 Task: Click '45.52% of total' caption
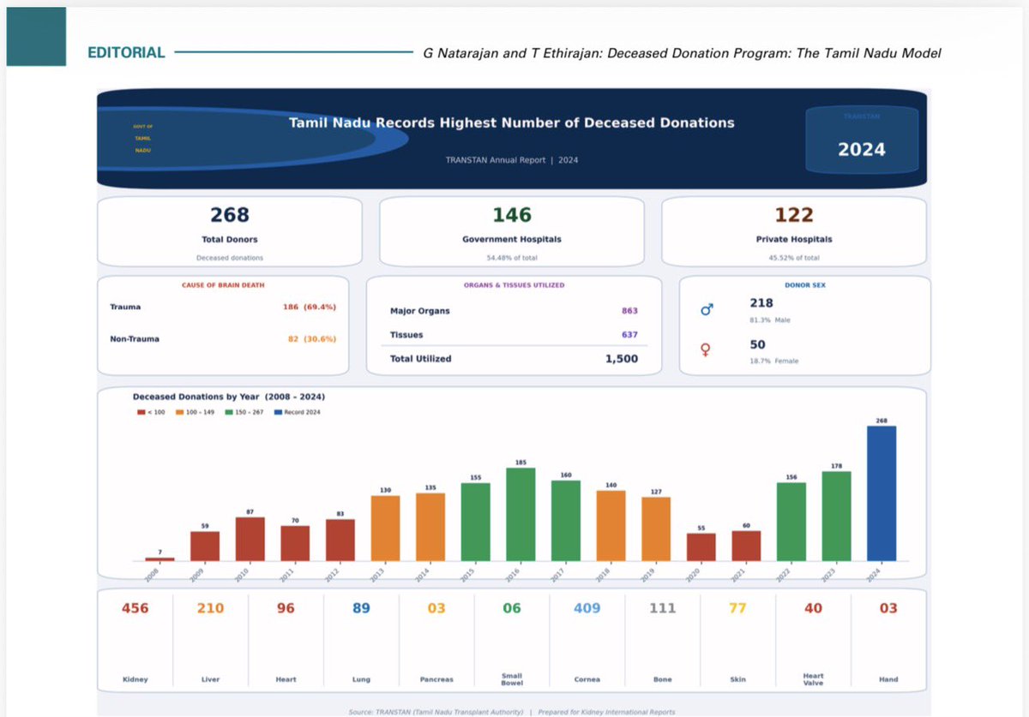click(794, 257)
